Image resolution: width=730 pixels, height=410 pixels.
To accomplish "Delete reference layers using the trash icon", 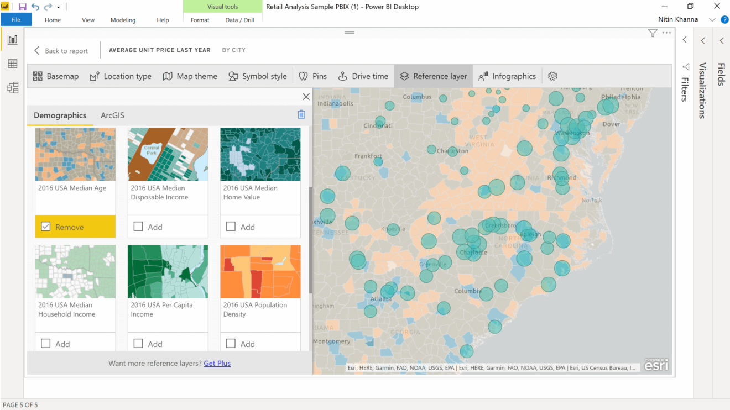I will point(301,114).
